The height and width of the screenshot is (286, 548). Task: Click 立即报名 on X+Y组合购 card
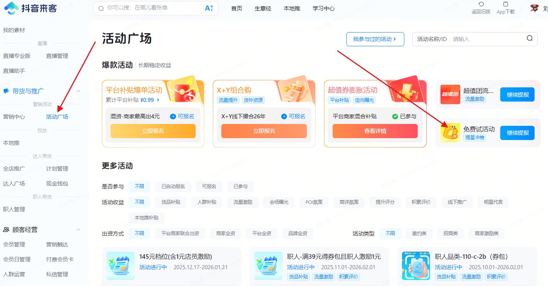(x=264, y=131)
